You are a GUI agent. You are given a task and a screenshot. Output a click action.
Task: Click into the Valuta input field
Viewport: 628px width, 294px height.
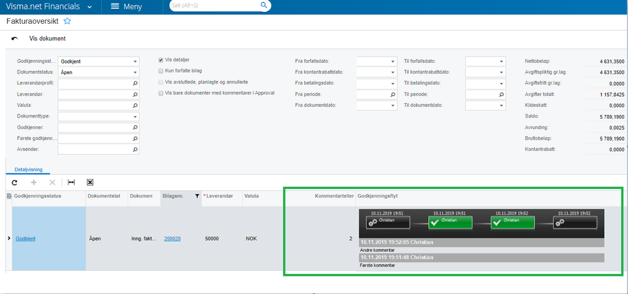95,106
